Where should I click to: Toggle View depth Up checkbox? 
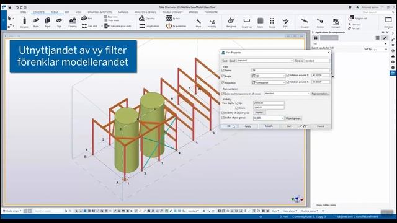(x=237, y=103)
